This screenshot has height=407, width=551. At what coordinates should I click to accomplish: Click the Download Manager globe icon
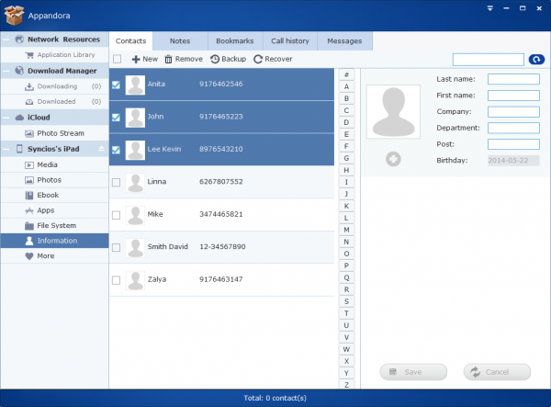[x=19, y=71]
